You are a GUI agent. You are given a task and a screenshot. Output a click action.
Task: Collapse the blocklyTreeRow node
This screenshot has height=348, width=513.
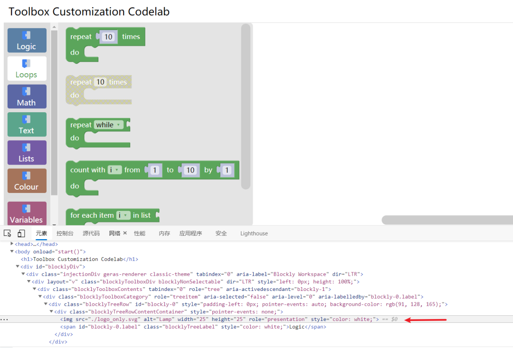point(46,304)
